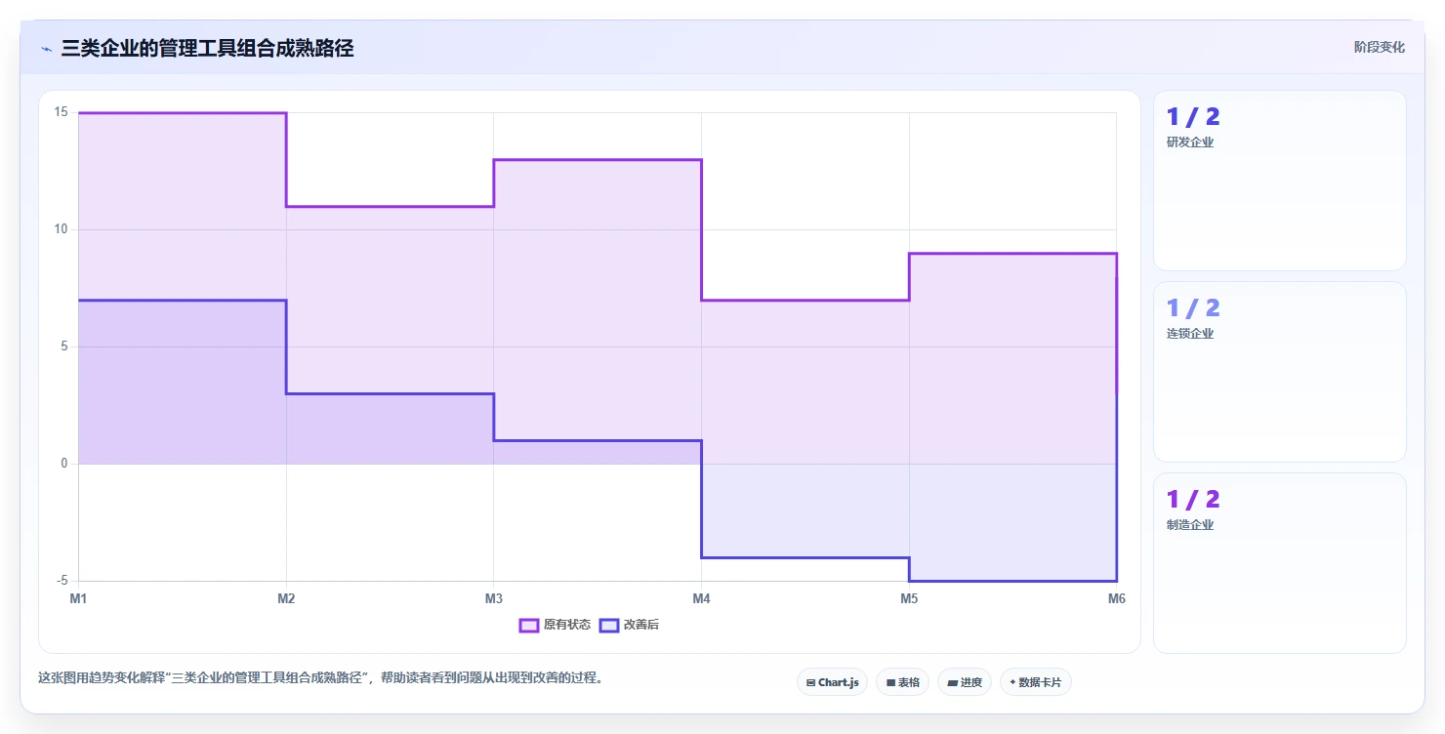Click the 10 y-axis value
Image resolution: width=1445 pixels, height=734 pixels.
(61, 229)
